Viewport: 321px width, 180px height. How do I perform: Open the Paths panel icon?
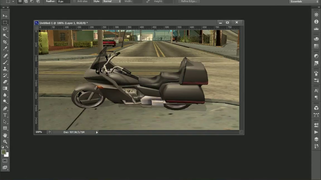(316, 115)
